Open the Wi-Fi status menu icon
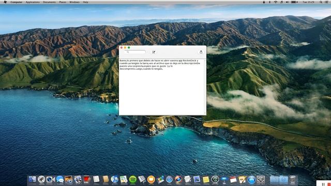Screen dimensions: 331x186 coord(276,2)
